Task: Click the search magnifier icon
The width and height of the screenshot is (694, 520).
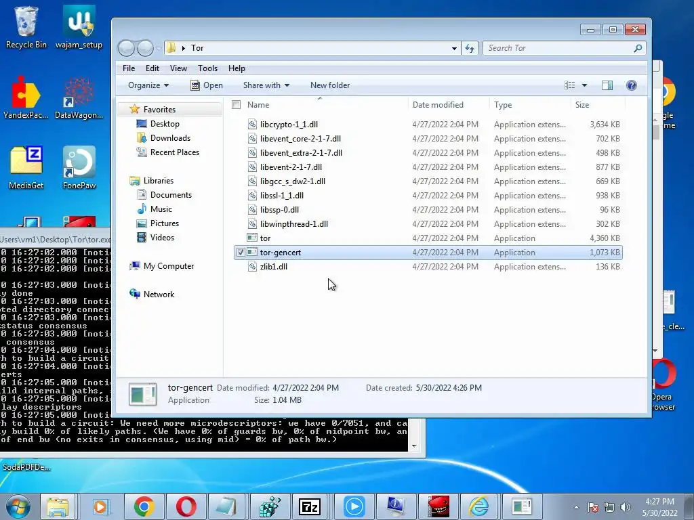Action: coord(638,48)
